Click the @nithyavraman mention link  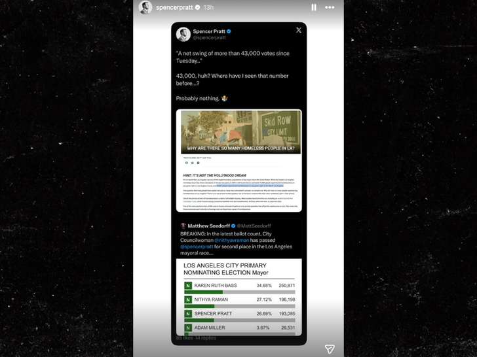tap(231, 240)
